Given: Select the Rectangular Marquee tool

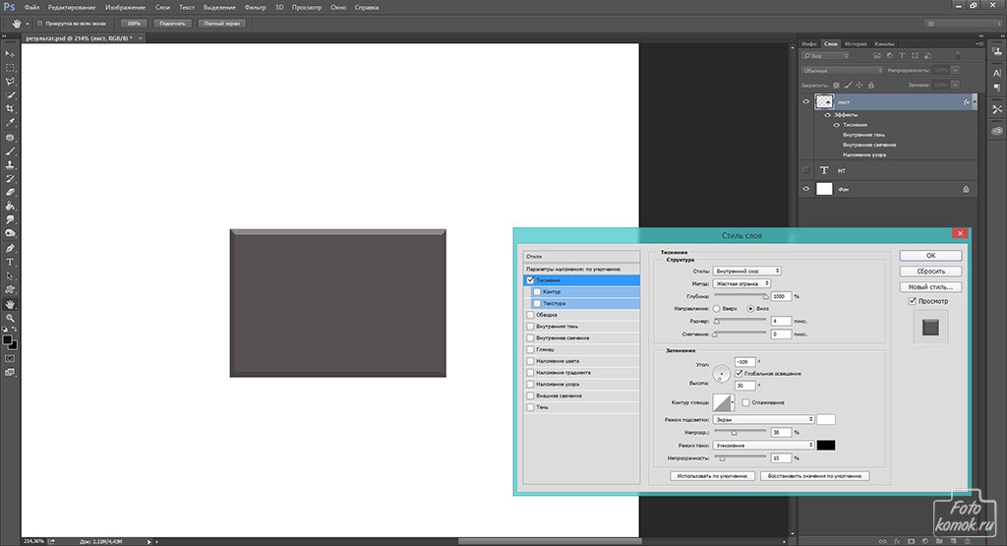Looking at the screenshot, I should (10, 68).
